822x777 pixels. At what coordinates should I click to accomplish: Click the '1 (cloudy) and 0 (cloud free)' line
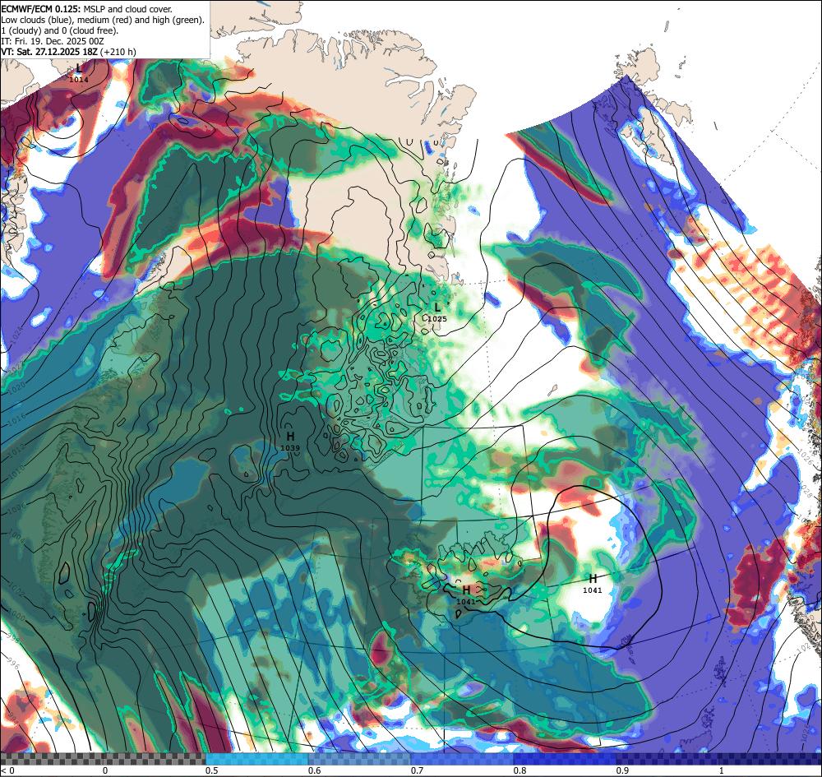[x=60, y=30]
